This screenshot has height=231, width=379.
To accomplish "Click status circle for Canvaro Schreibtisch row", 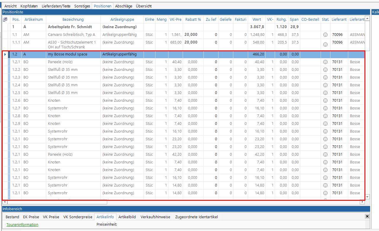I will pyautogui.click(x=325, y=35).
